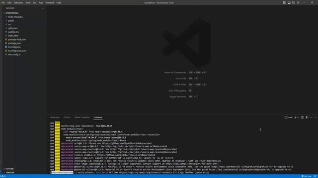Toggle the primary sidebar layout icon
The width and height of the screenshot is (318, 178).
(285, 2)
